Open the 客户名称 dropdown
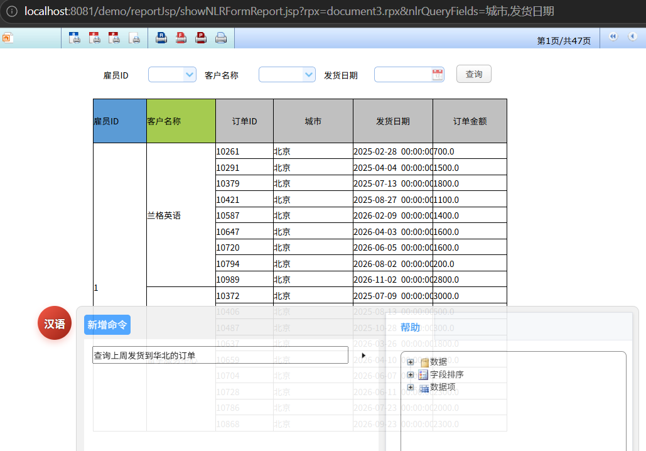Screen dimensions: 646x451 pos(308,75)
